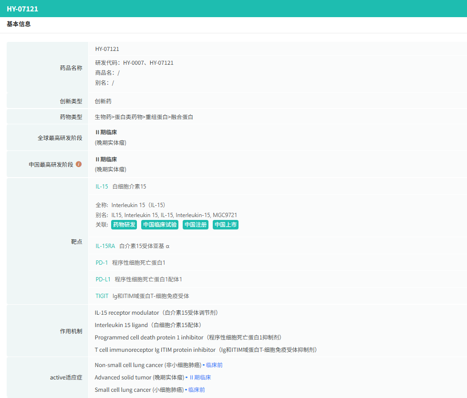The width and height of the screenshot is (467, 398).
Task: Open the 中国上市 association tag
Action: pos(226,225)
